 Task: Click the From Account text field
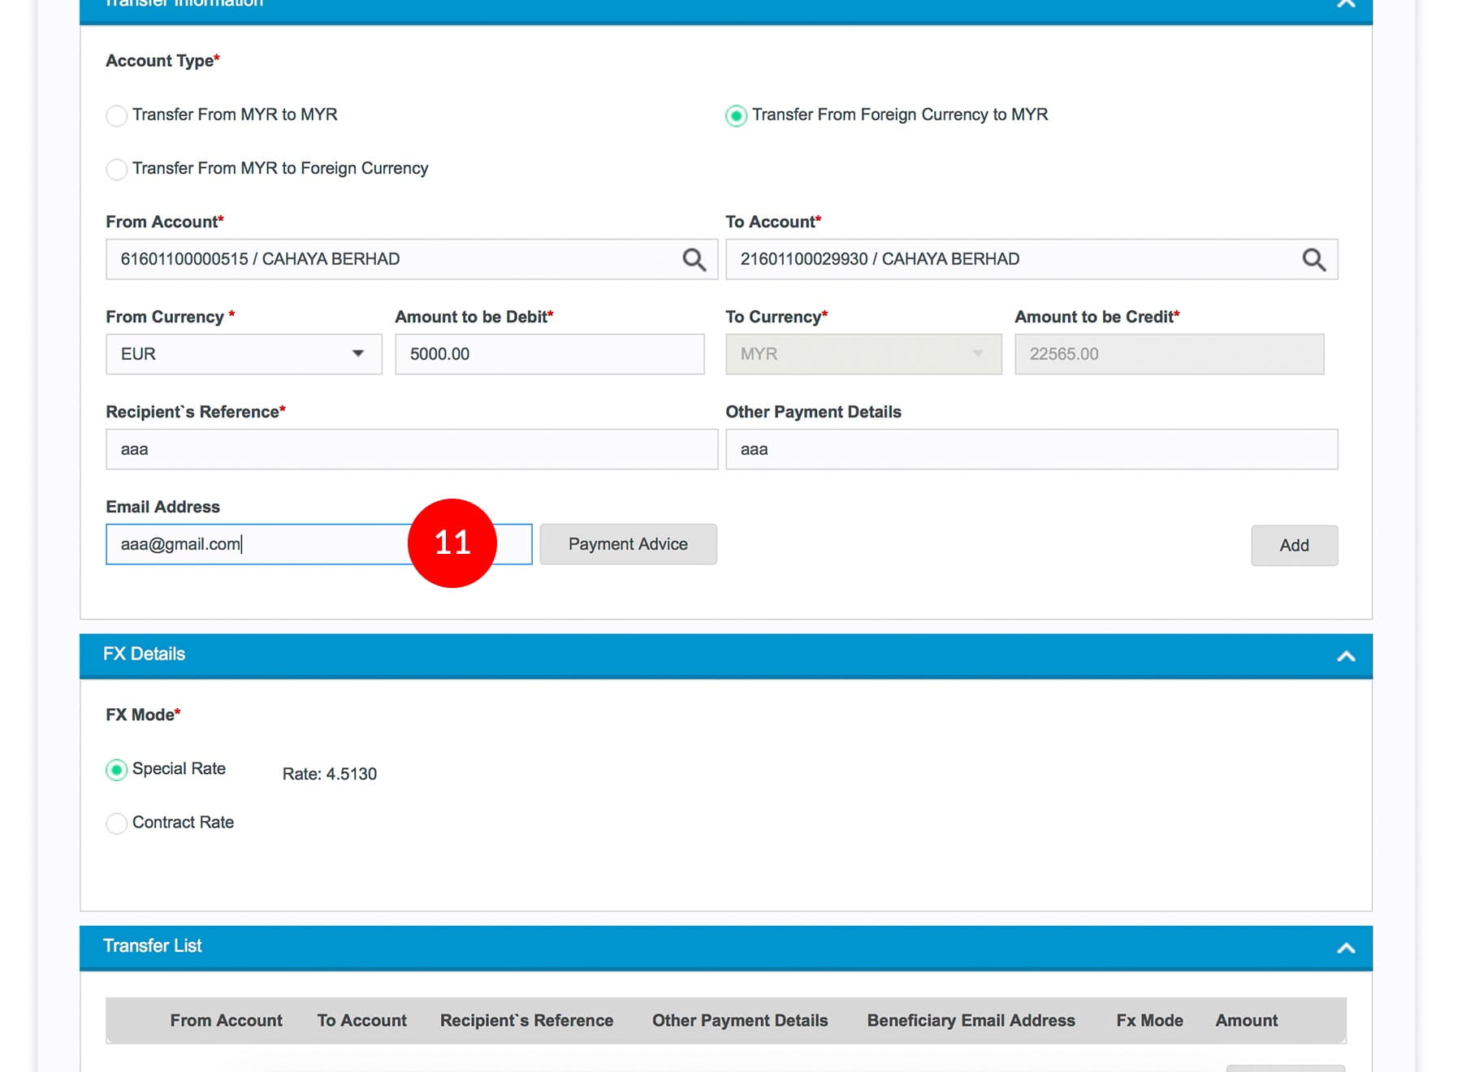(x=390, y=260)
